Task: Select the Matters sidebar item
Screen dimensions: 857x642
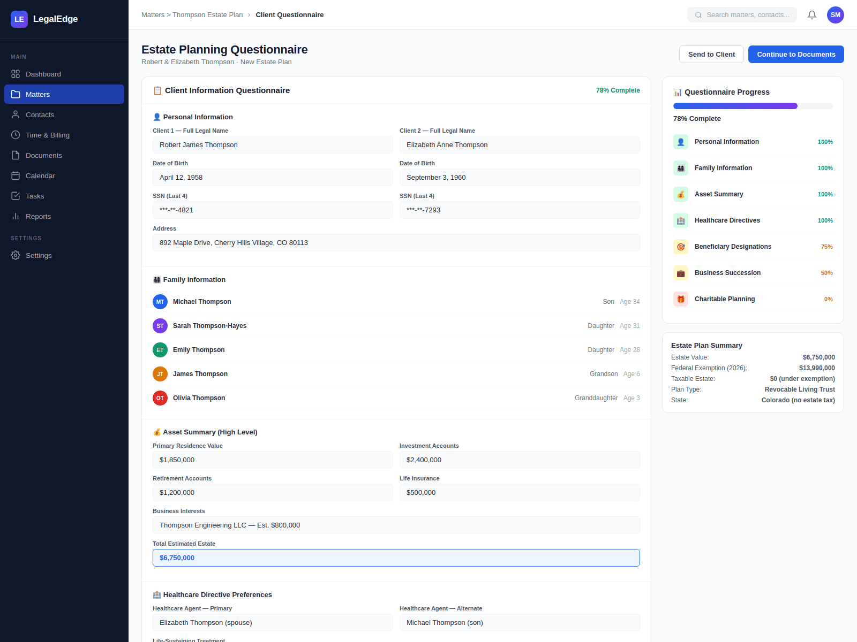Action: click(x=64, y=94)
